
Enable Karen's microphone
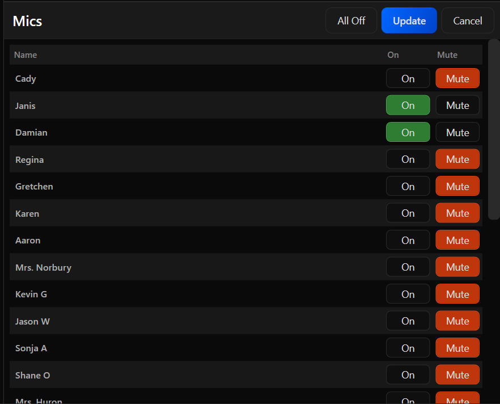(408, 213)
